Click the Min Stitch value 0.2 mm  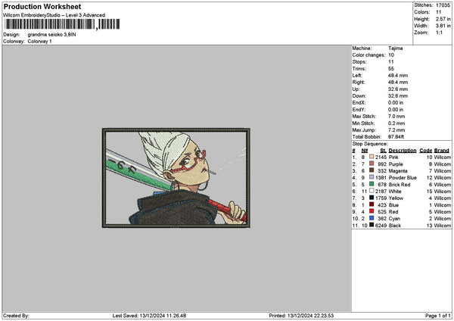point(396,123)
